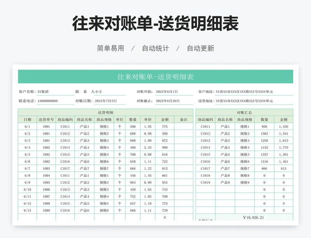Click the 自动更新 subtitle text
This screenshot has height=238, width=311.
pyautogui.click(x=201, y=49)
